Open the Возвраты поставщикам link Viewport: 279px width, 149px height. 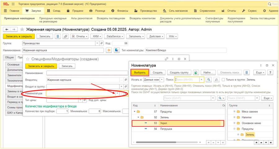point(111,18)
